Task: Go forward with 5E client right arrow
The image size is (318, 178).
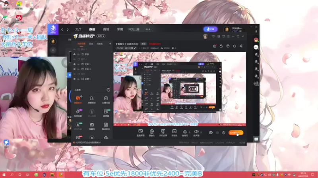Action: pyautogui.click(x=68, y=30)
